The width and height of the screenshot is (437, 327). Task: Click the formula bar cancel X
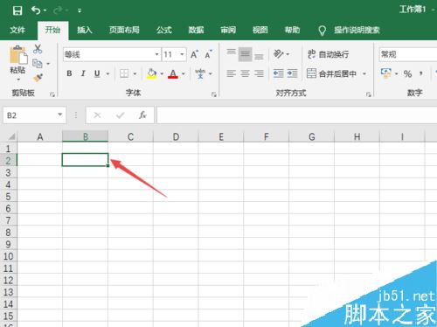pyautogui.click(x=97, y=115)
